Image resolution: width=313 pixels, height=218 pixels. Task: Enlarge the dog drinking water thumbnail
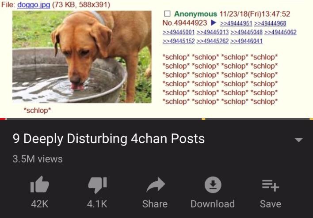(82, 57)
